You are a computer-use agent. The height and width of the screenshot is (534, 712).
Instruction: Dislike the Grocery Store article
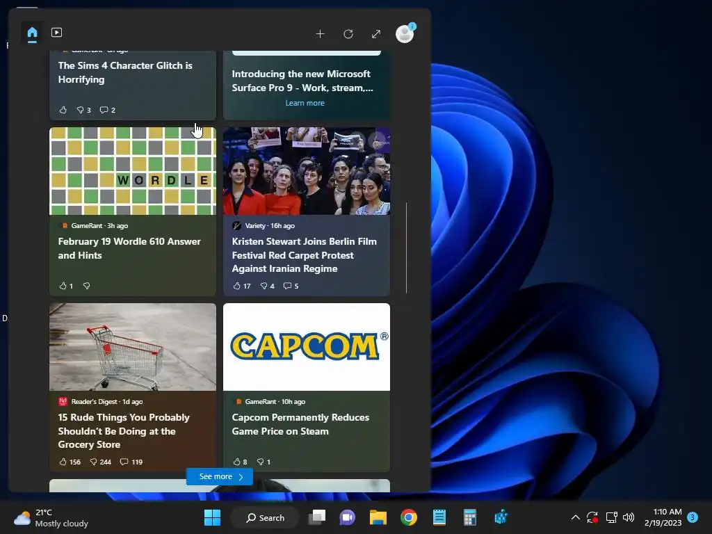tap(100, 462)
